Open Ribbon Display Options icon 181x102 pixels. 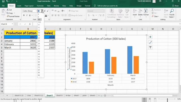[x=160, y=1]
